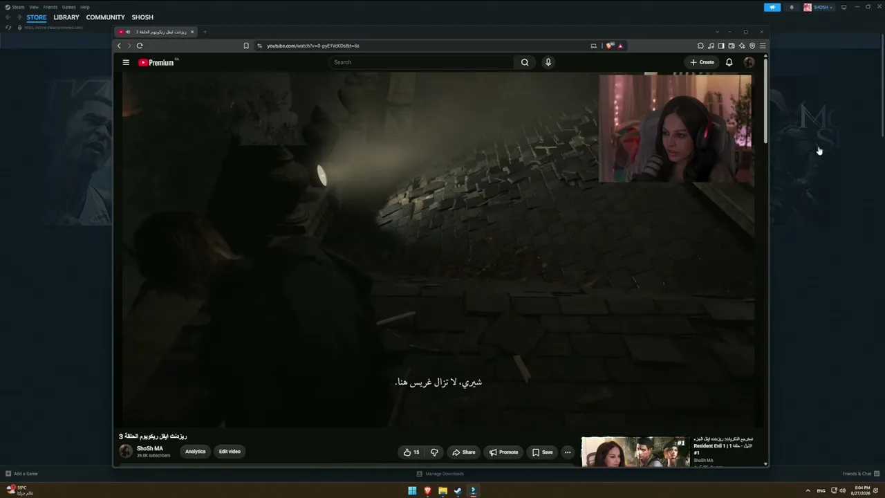The width and height of the screenshot is (885, 498).
Task: Click Add a Game in Steam
Action: [x=21, y=474]
